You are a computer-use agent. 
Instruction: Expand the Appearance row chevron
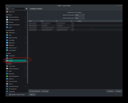click(25, 12)
